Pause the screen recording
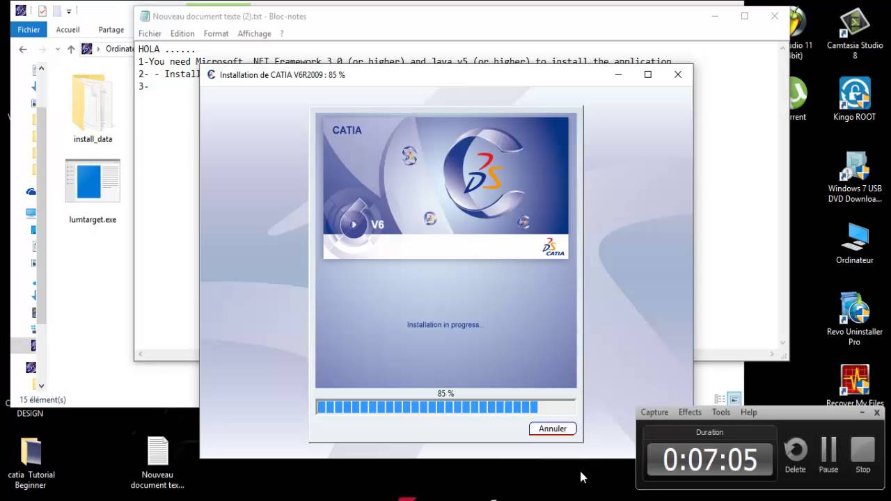891x501 pixels. pyautogui.click(x=828, y=456)
